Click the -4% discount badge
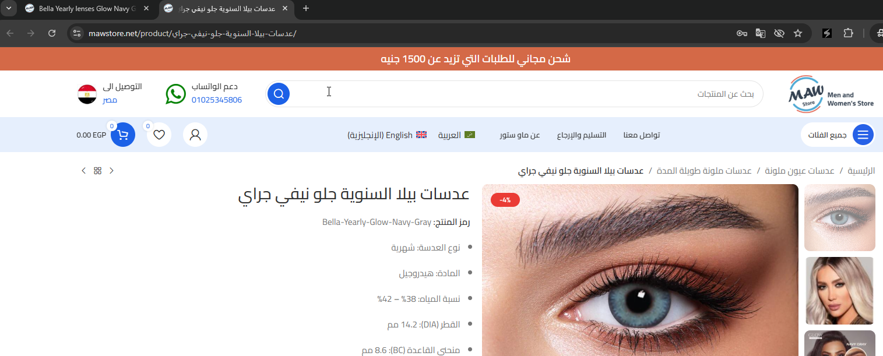This screenshot has height=356, width=883. 505,200
